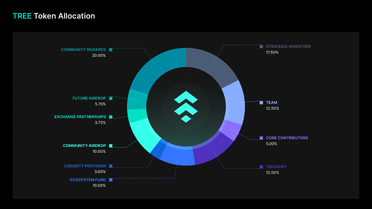Select the EXCHANGE PARTNERSHIPS label

[x=80, y=117]
